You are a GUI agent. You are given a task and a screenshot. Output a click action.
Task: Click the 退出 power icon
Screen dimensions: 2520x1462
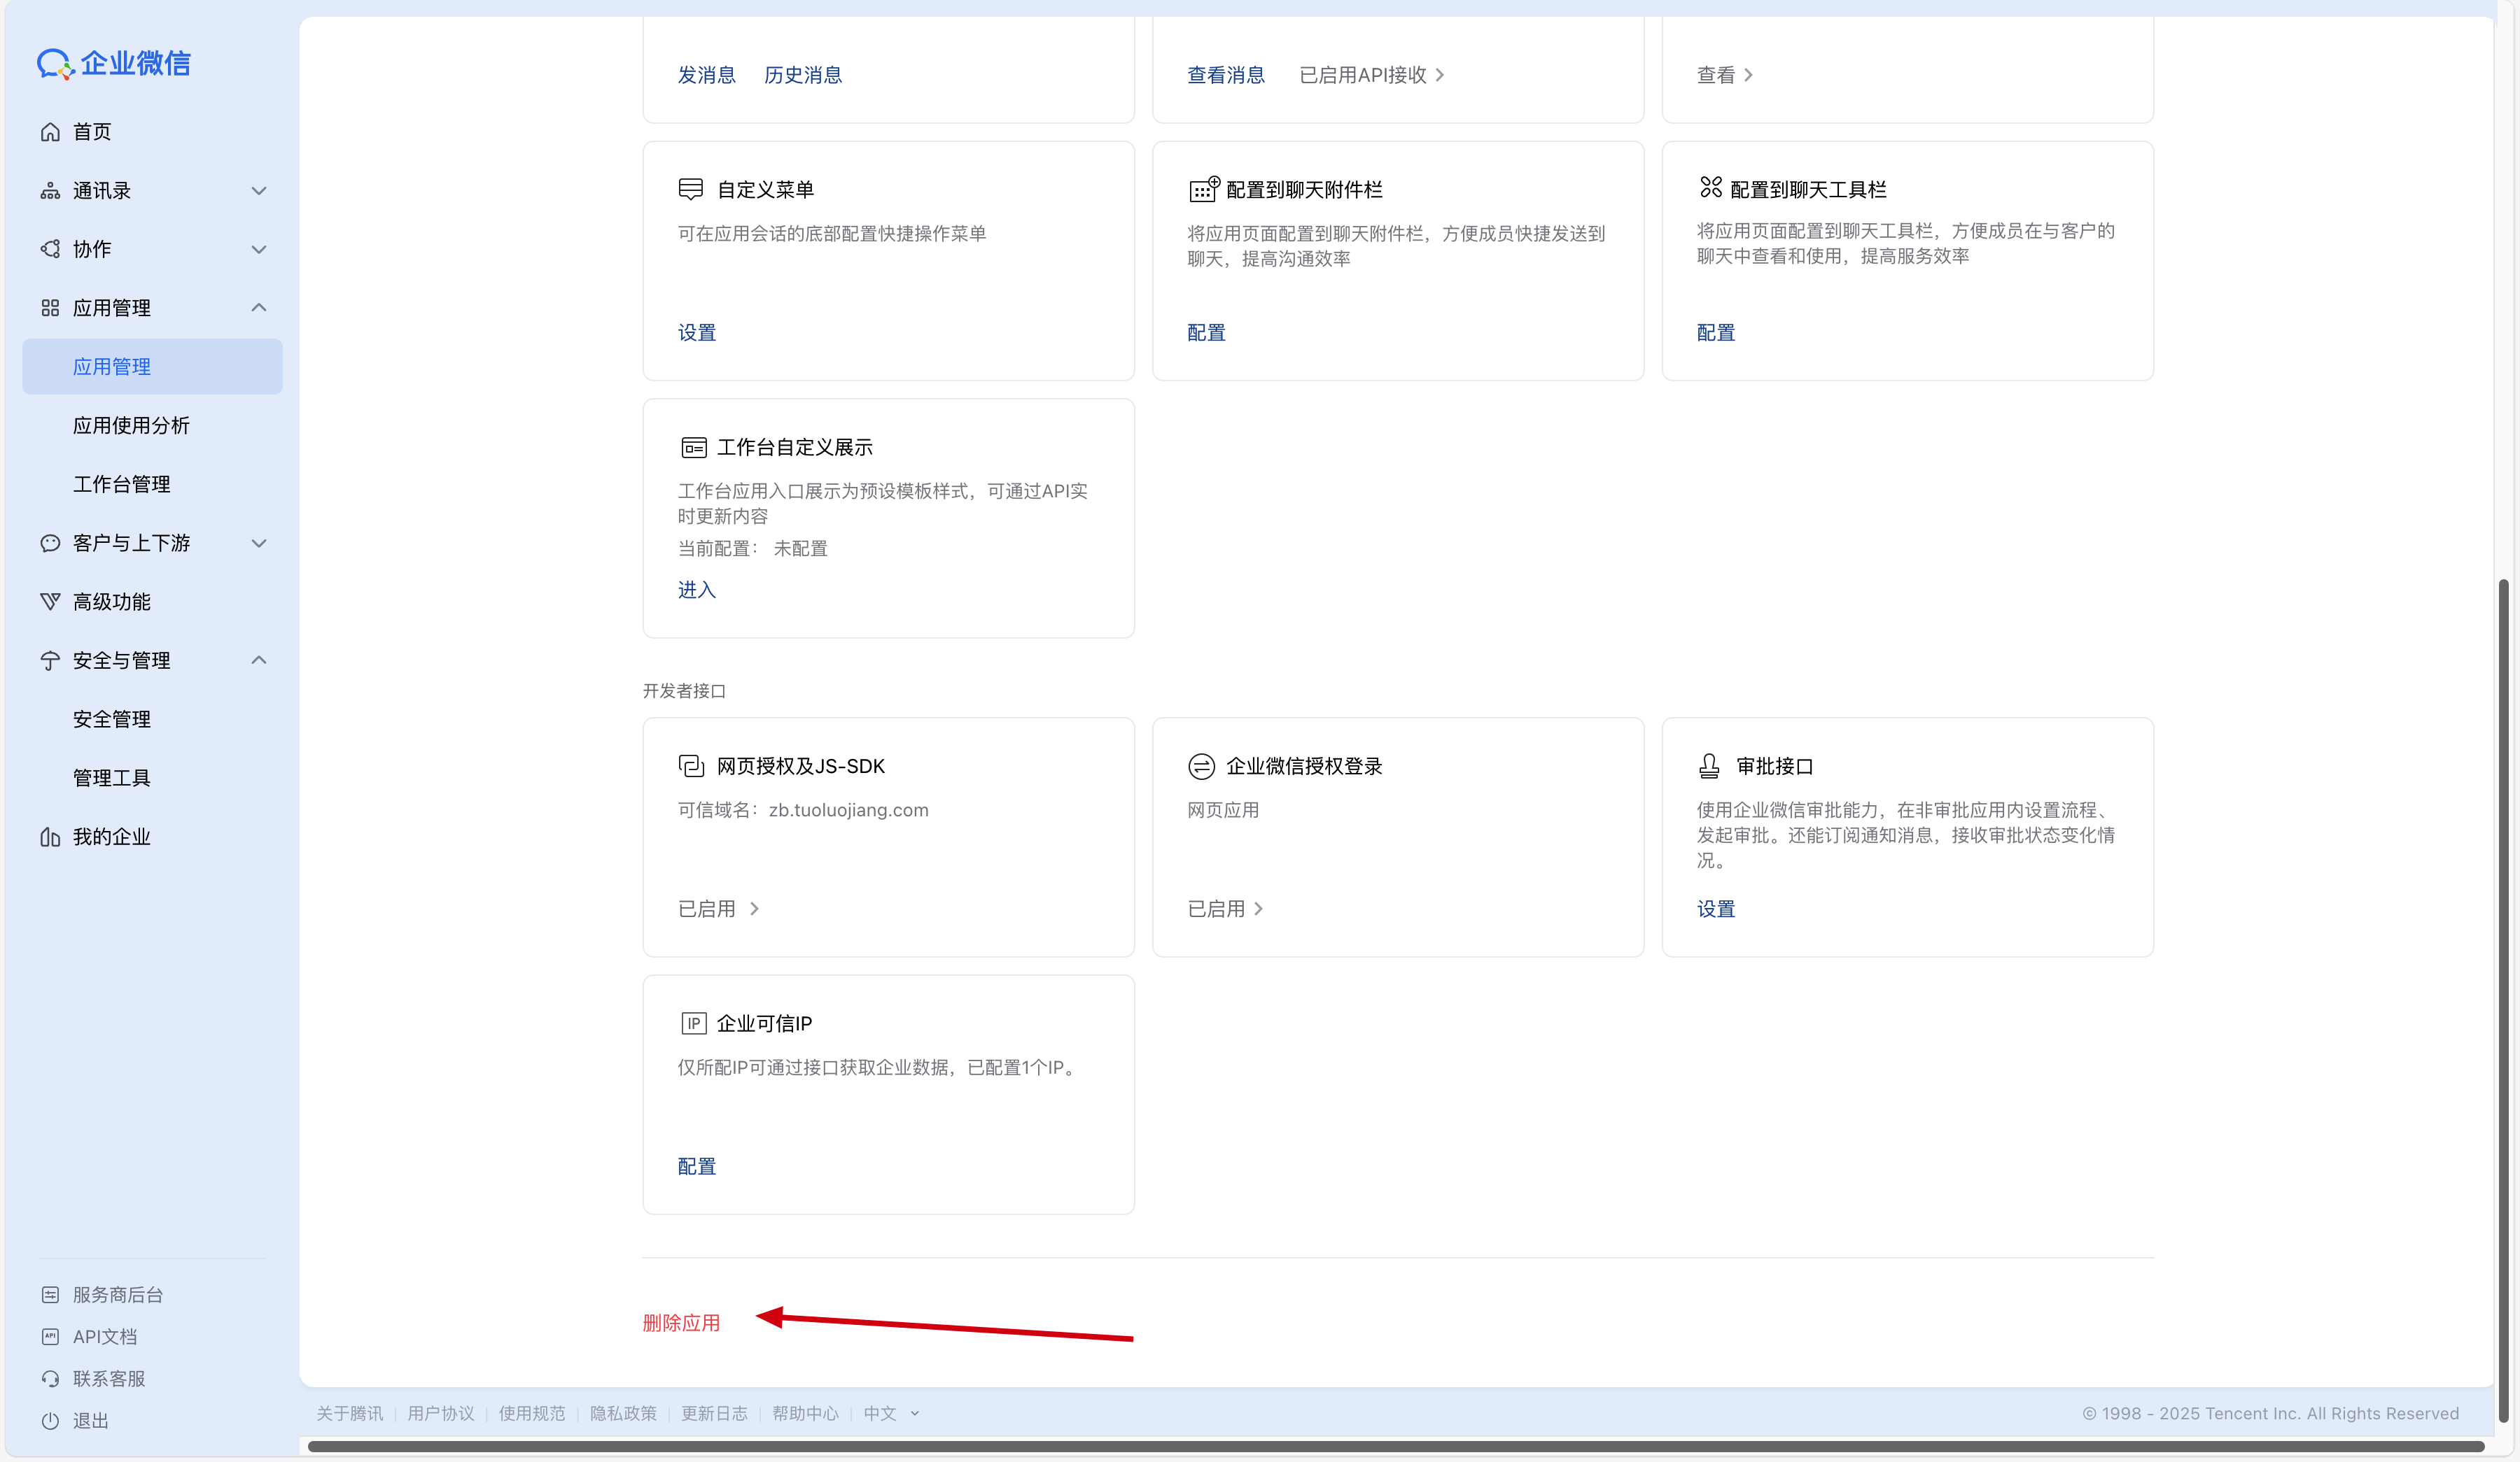click(x=50, y=1420)
